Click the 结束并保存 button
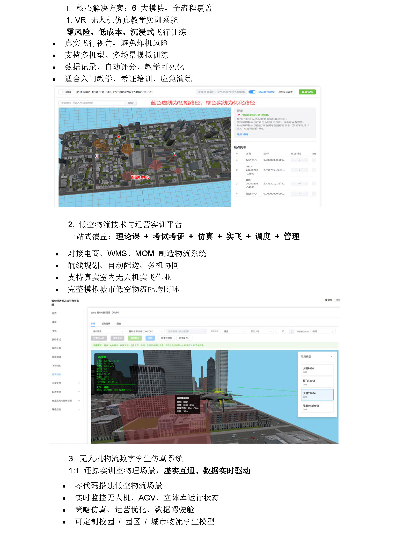The height and width of the screenshot is (560, 396). pos(166,338)
